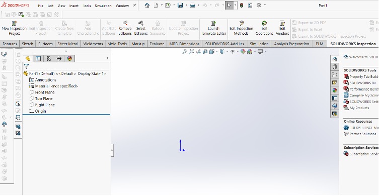Open the Compare My Score link
Viewport: 380px width, 196px height.
coord(361,95)
